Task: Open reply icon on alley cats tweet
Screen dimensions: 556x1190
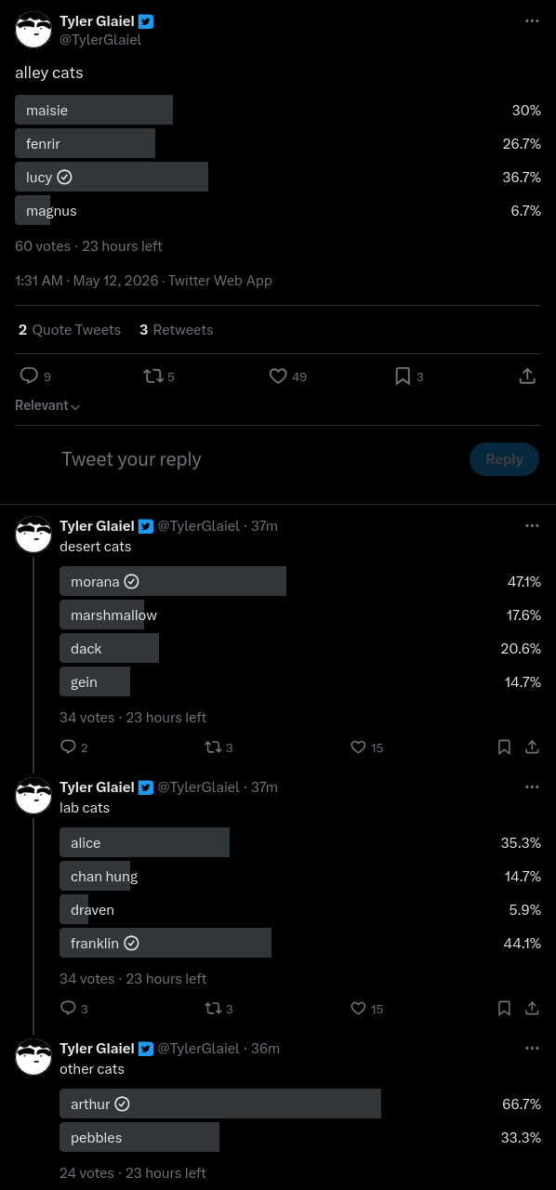Action: click(x=29, y=376)
